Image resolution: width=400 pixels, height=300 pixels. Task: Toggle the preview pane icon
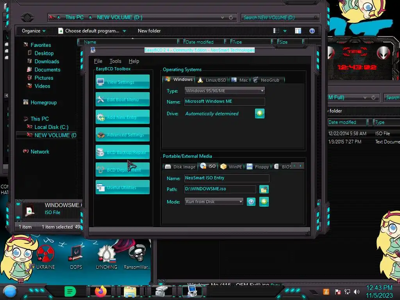pos(298,31)
